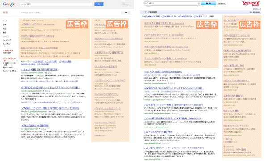
Task: Open the ハワイ旅行比較 ad in Yahoo's right column
Action: 234,66
